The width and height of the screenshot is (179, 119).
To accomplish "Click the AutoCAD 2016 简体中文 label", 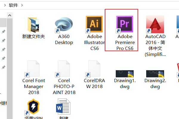I will tap(155, 46).
